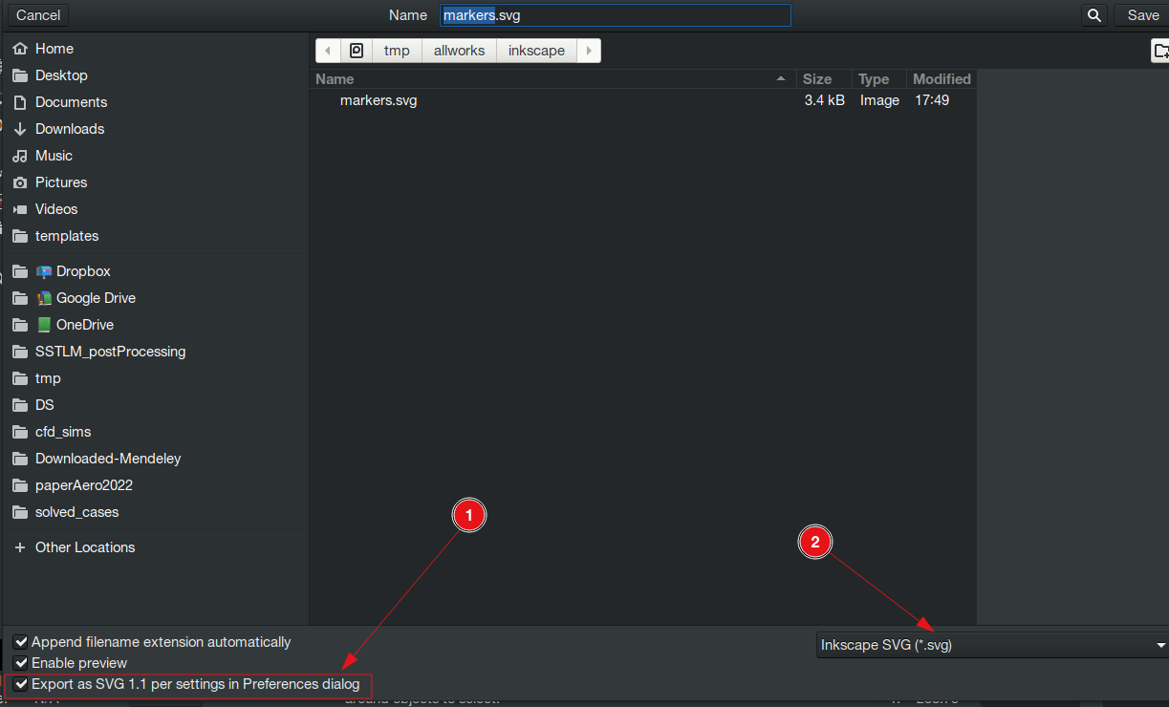Click the create new folder icon
1169x707 pixels.
(x=1160, y=51)
